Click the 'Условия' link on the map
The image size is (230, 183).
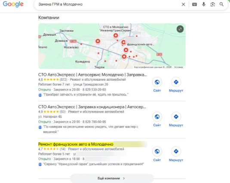(178, 67)
